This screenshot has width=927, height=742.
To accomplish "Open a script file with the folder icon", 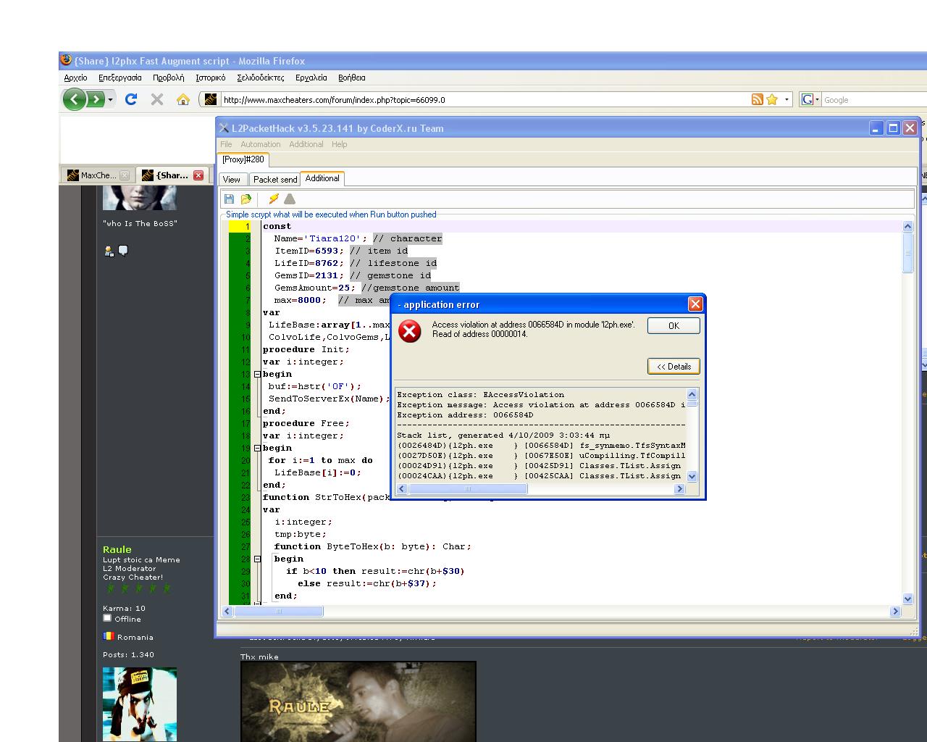I will (x=246, y=199).
